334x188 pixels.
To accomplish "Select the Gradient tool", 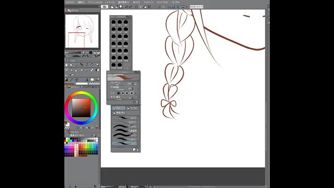I will [66, 80].
